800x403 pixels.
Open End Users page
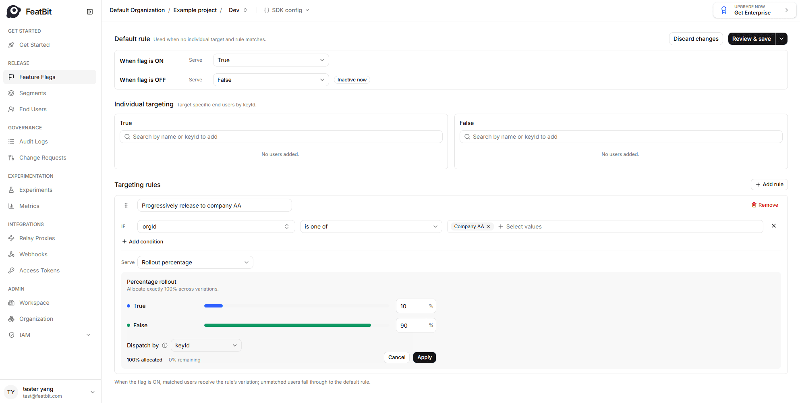pos(50,109)
